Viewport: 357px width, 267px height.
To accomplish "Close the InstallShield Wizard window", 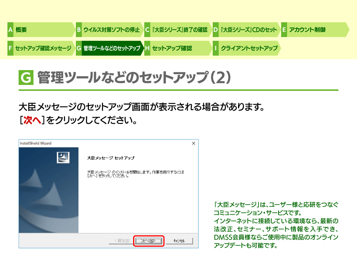I will pyautogui.click(x=193, y=143).
